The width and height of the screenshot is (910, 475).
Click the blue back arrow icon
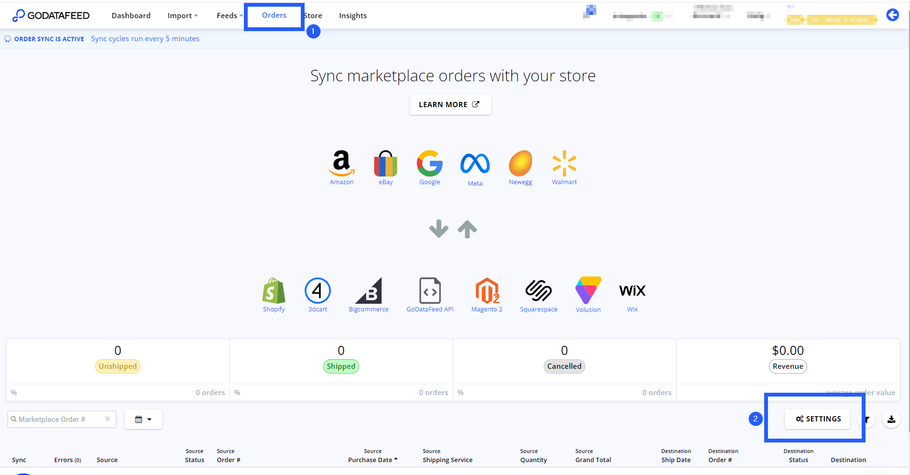click(x=892, y=15)
